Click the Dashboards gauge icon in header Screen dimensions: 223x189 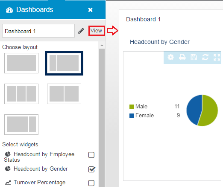9,10
